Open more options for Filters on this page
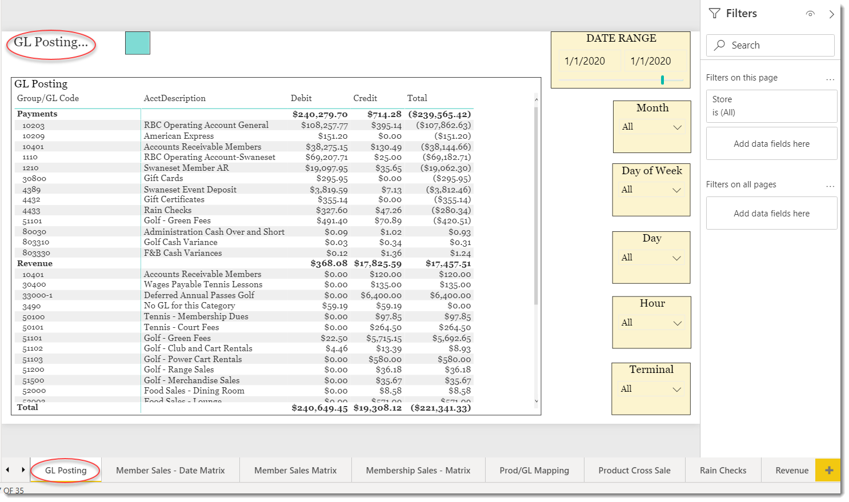 click(830, 79)
